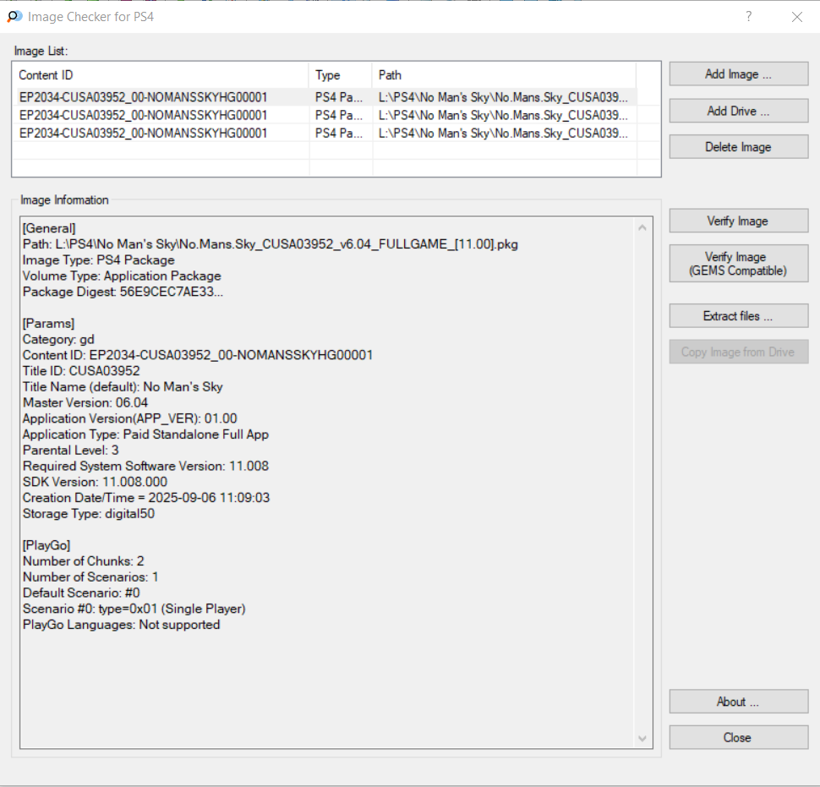The height and width of the screenshot is (787, 820).
Task: Click the Storage Type: digital50 line
Action: (x=89, y=514)
